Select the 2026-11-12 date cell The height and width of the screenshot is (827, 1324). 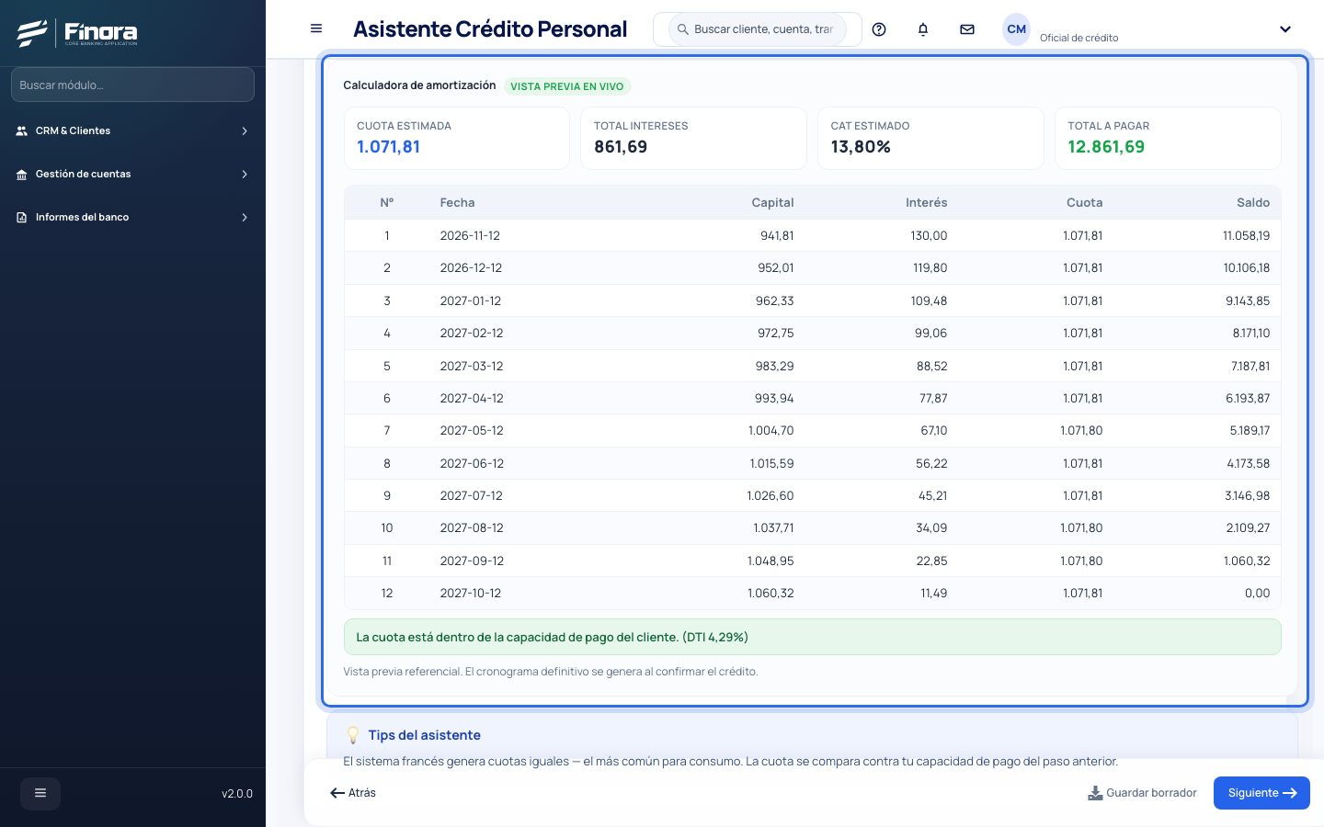470,236
